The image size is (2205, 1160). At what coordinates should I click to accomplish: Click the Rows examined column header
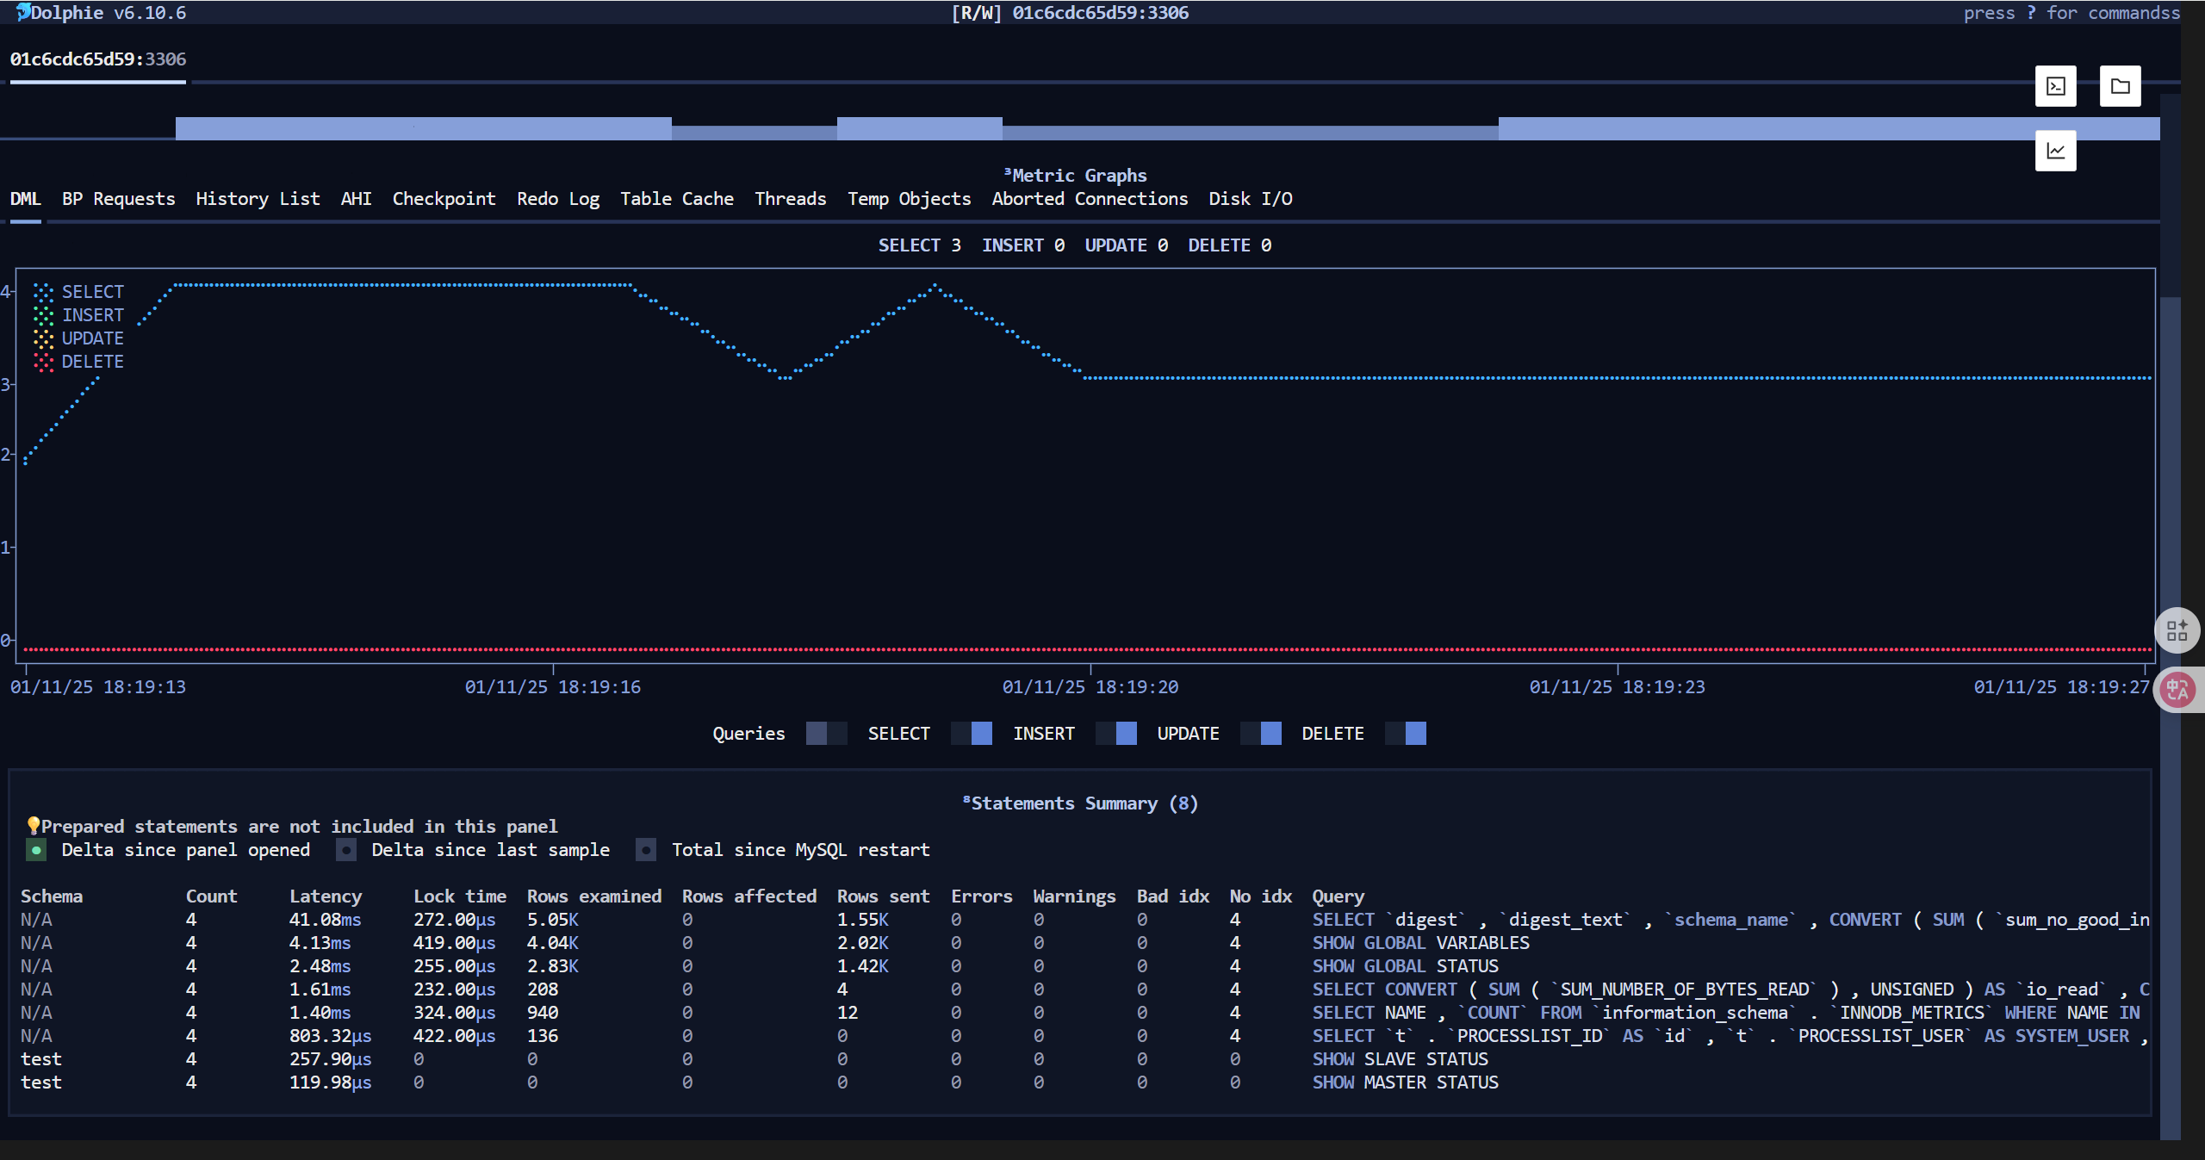pyautogui.click(x=593, y=896)
